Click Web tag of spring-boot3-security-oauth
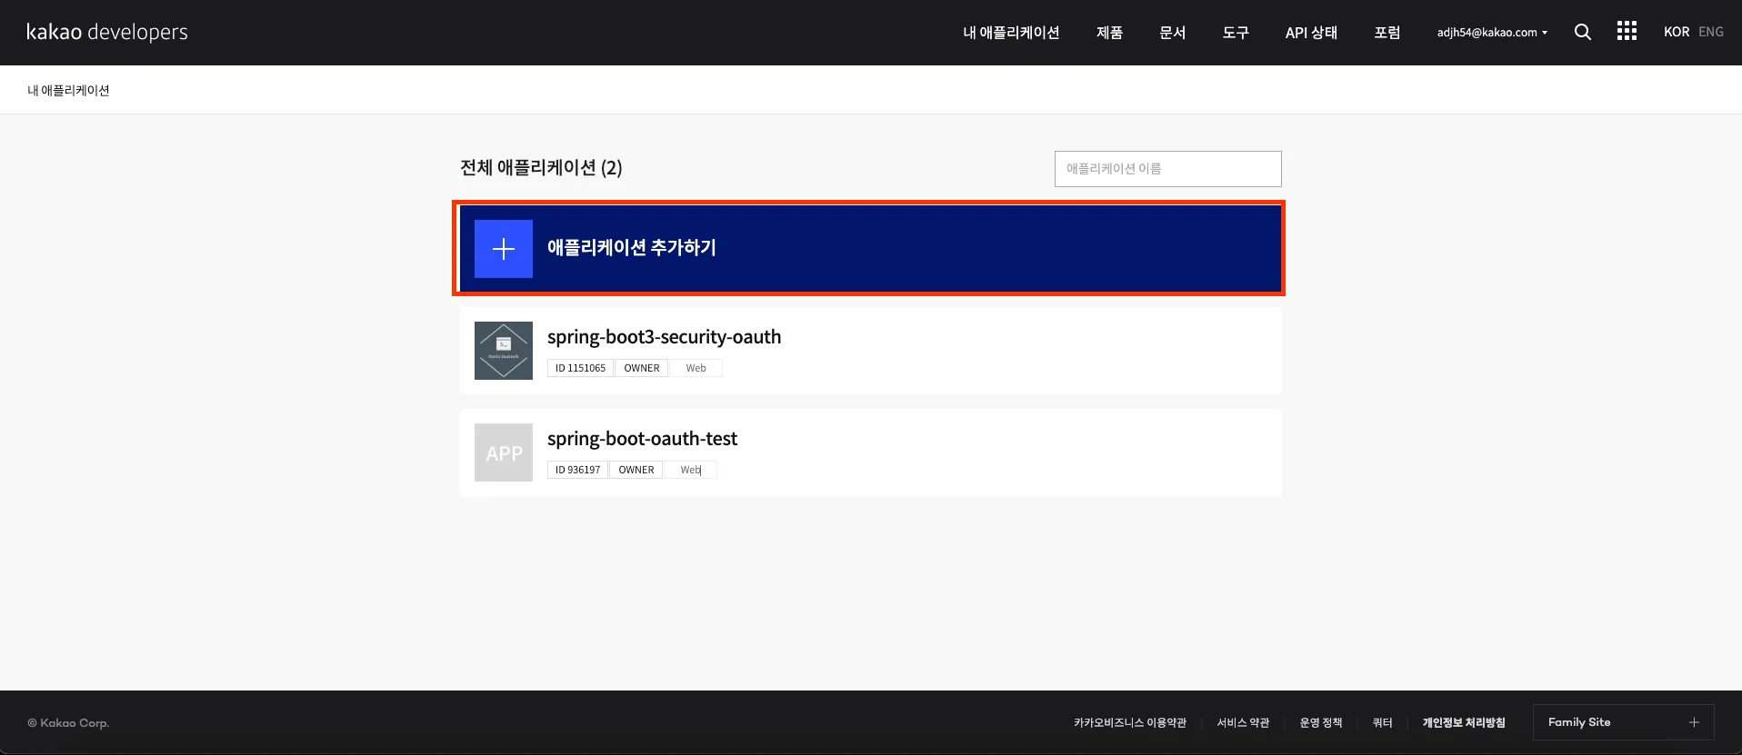 (x=696, y=368)
